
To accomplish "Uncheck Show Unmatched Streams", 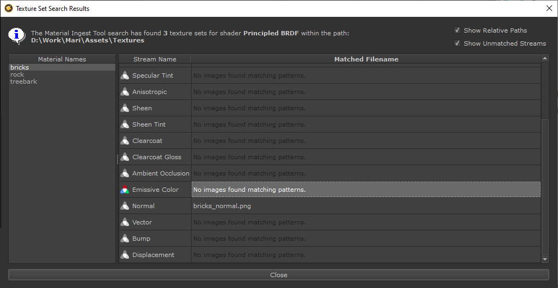I will tap(457, 43).
